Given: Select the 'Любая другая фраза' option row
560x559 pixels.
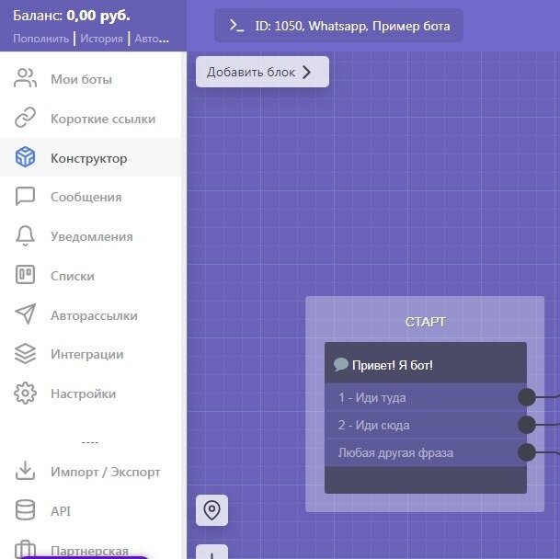Looking at the screenshot, I should (x=425, y=452).
